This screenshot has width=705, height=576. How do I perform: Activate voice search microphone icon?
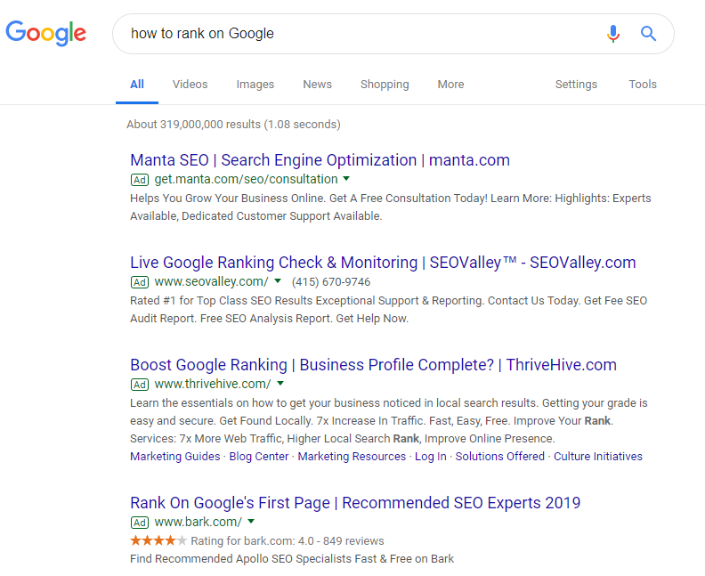click(612, 34)
